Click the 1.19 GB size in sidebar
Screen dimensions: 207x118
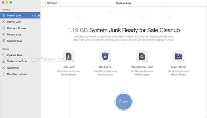[x=36, y=15]
